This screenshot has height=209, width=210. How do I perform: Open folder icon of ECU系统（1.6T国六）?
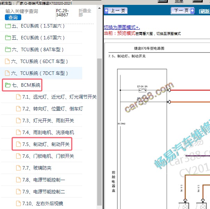point(8,38)
